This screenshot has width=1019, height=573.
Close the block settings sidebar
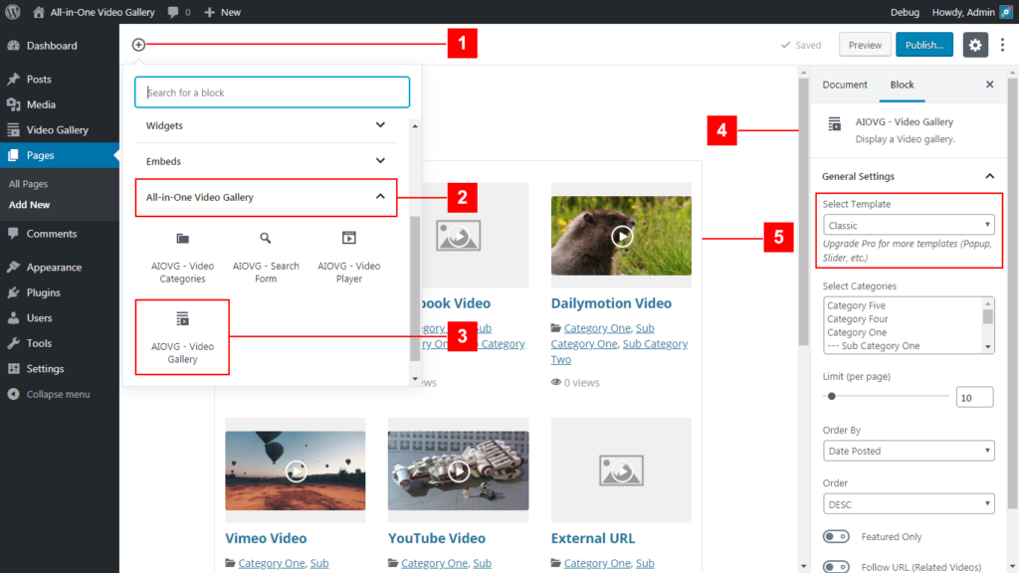(989, 85)
